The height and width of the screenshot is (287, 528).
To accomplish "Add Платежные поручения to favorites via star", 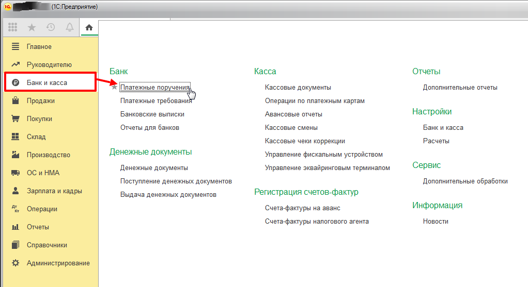I will click(114, 87).
